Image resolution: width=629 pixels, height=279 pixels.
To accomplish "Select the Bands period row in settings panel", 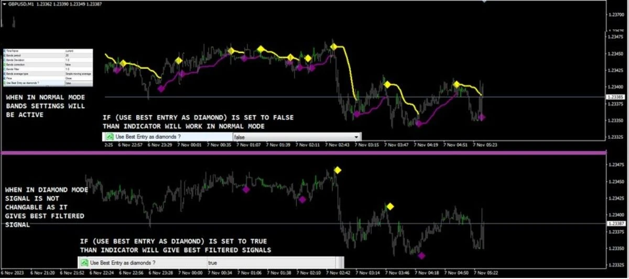I will tap(48, 54).
